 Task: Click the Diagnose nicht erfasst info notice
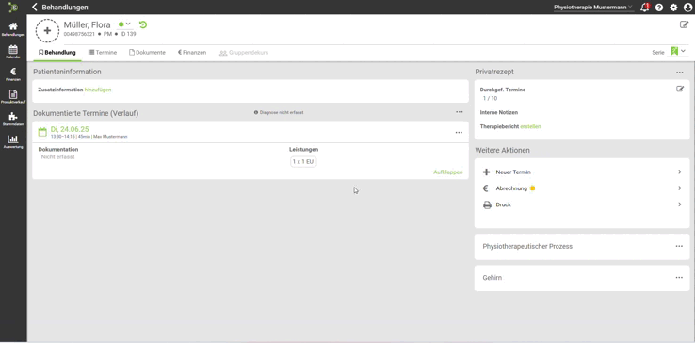tap(279, 113)
